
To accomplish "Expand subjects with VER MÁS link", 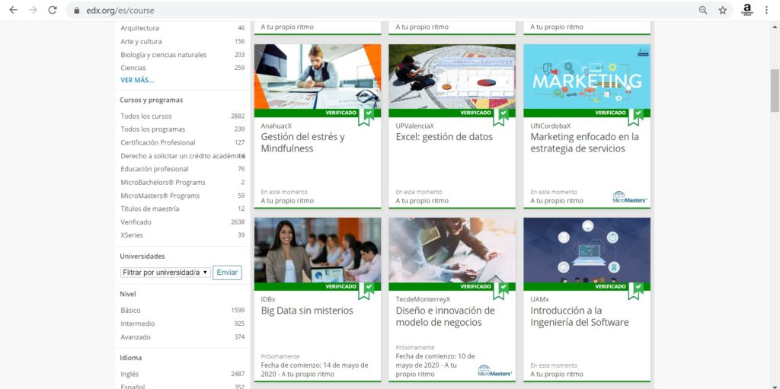I will point(137,80).
